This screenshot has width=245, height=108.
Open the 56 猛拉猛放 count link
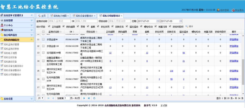184,53
